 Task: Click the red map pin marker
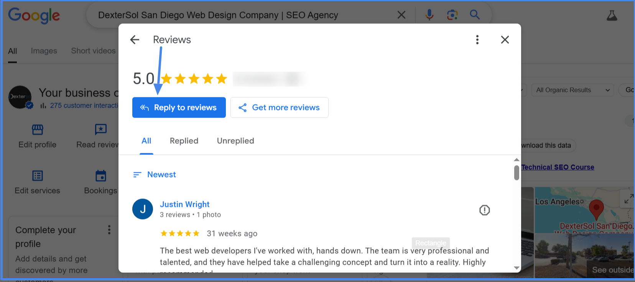596,210
